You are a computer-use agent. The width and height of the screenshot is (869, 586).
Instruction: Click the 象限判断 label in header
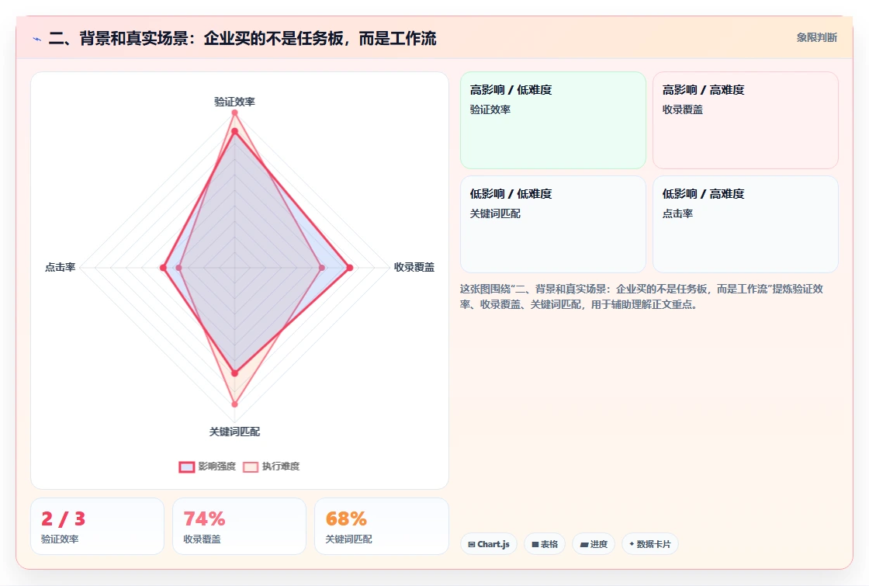(816, 38)
